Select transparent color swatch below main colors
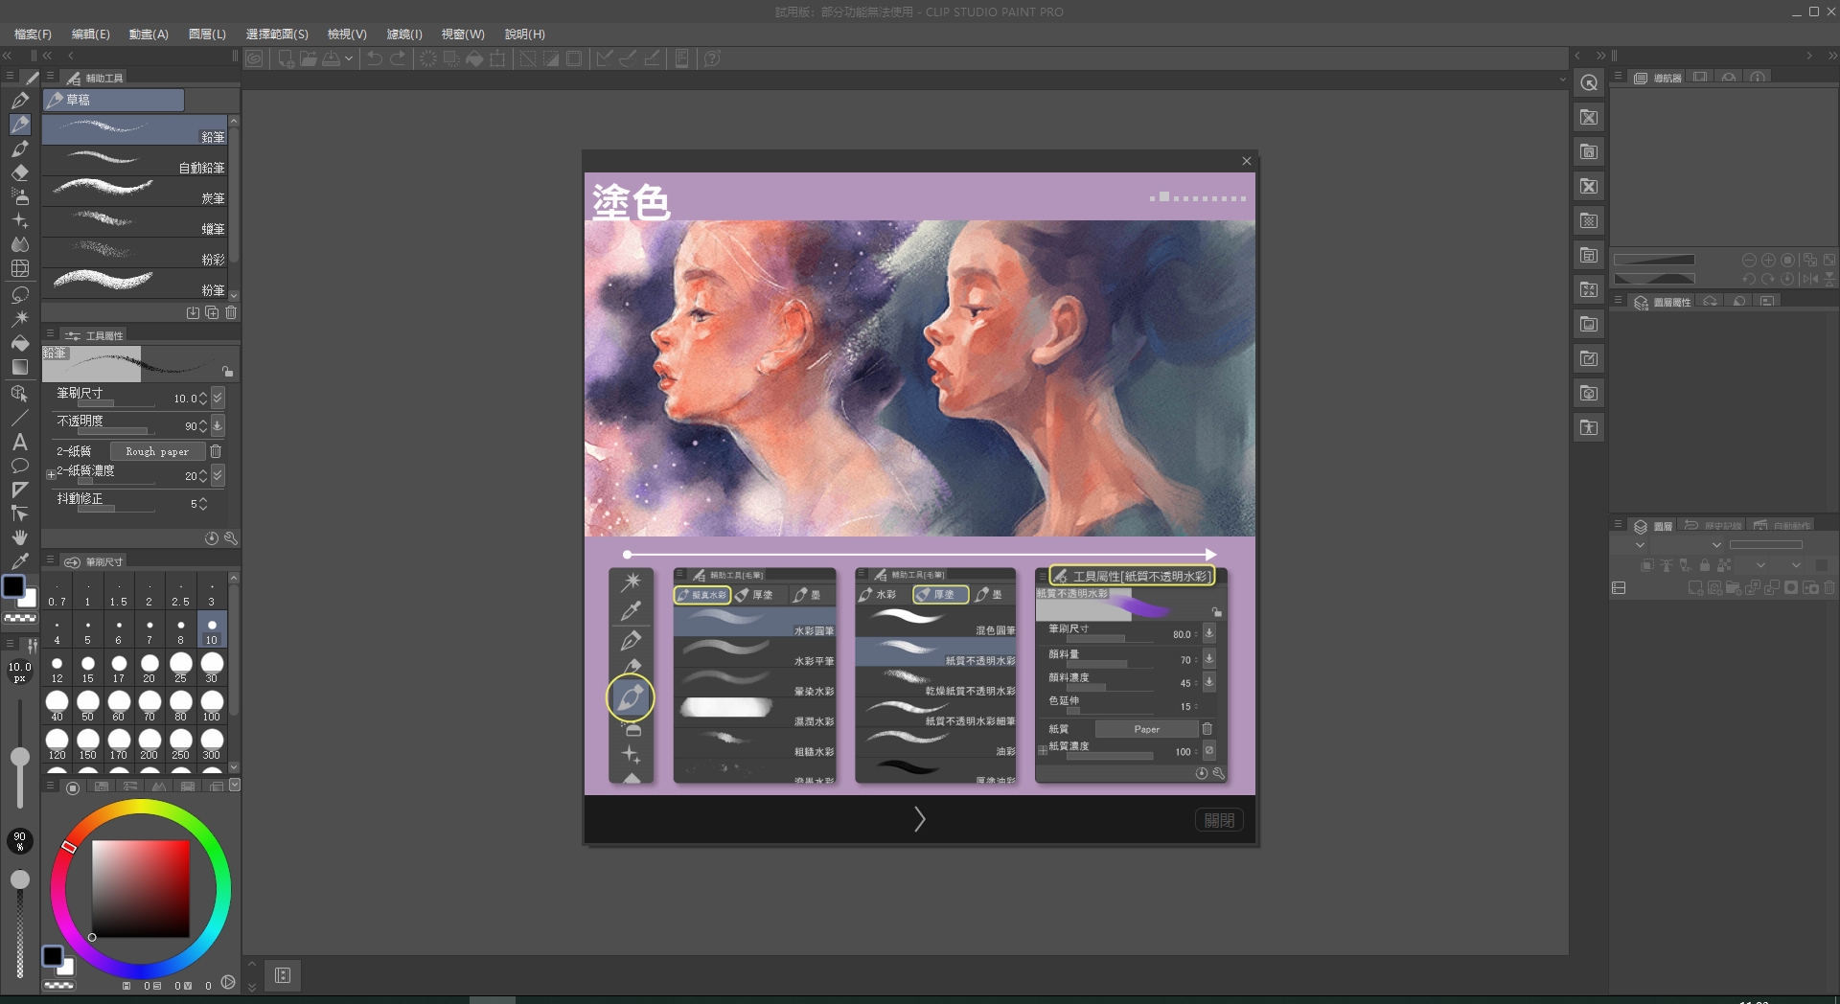Image resolution: width=1840 pixels, height=1004 pixels. click(x=20, y=619)
